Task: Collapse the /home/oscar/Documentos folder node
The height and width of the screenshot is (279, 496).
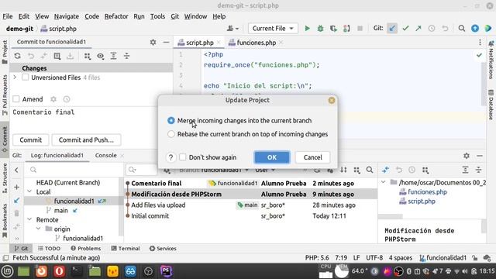Action: 384,183
